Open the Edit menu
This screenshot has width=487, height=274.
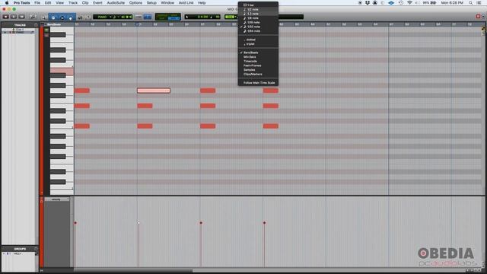coord(48,2)
